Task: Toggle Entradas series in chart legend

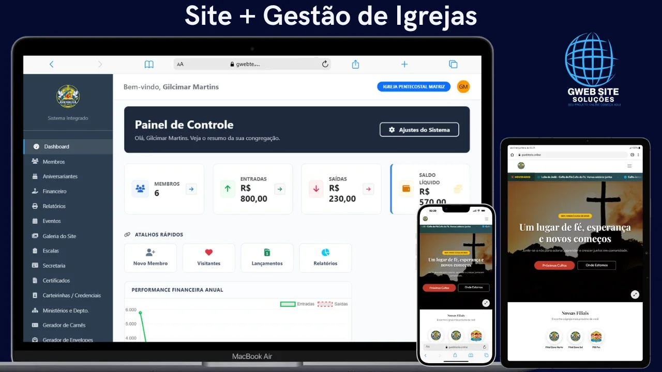Action: tap(297, 304)
